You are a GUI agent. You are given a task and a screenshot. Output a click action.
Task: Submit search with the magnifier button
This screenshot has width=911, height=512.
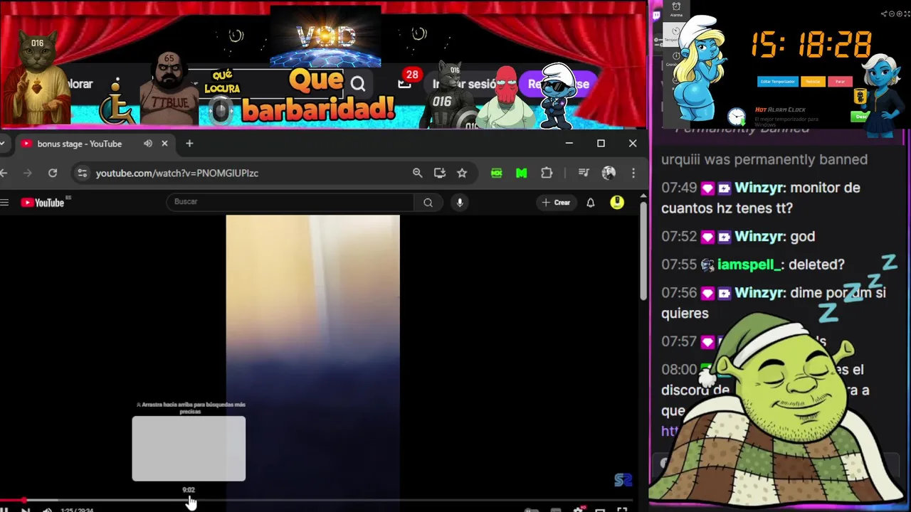pyautogui.click(x=428, y=203)
